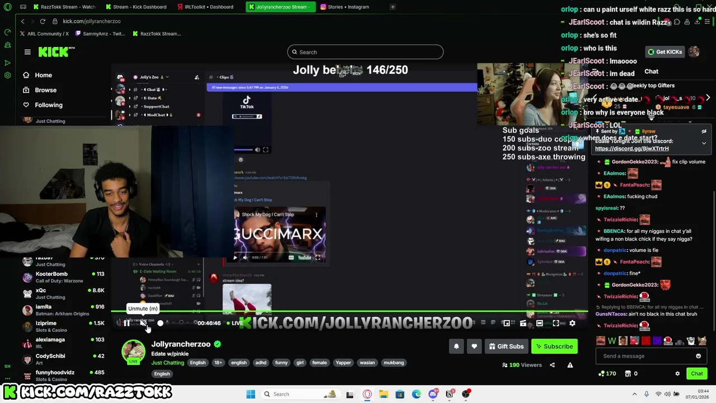
Task: Select the Yapper tag
Action: pos(343,363)
